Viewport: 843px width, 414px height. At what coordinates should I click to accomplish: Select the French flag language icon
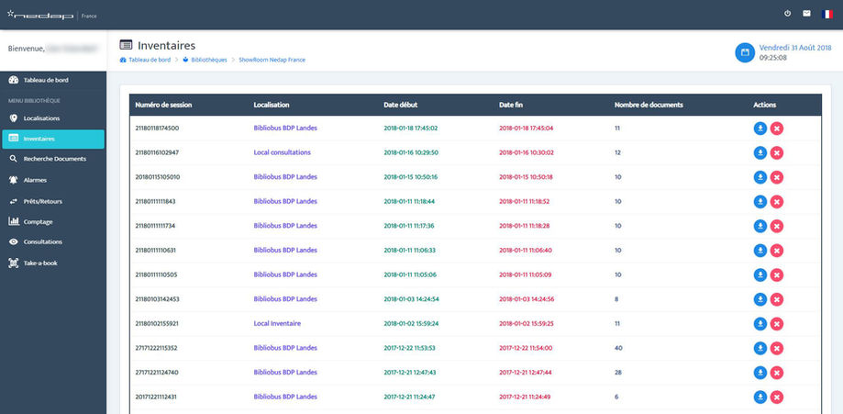click(827, 14)
